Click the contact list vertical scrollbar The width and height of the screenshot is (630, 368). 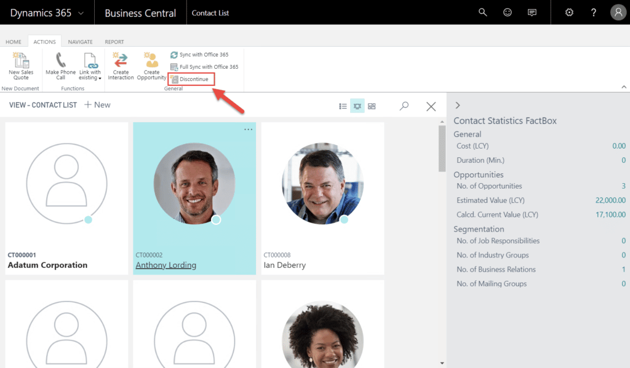442,147
